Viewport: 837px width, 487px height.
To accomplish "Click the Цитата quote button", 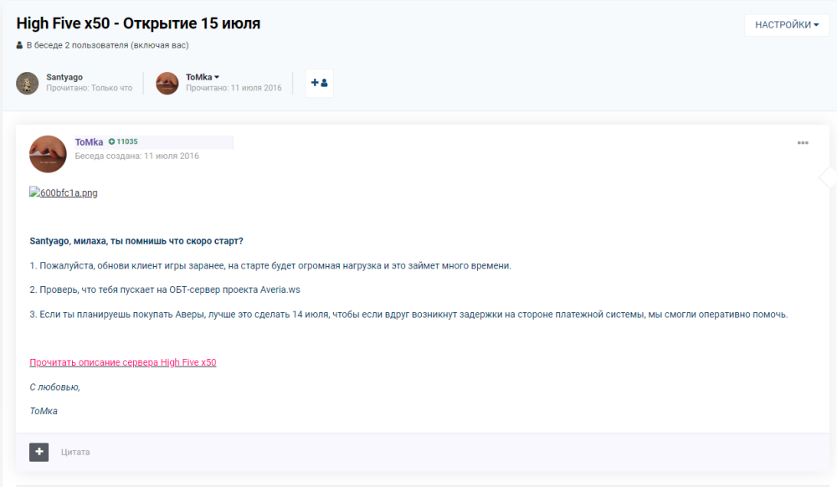I will (75, 452).
